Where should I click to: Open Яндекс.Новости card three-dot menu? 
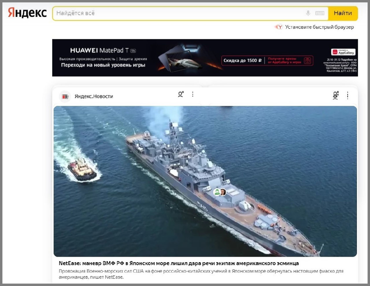[x=193, y=94]
